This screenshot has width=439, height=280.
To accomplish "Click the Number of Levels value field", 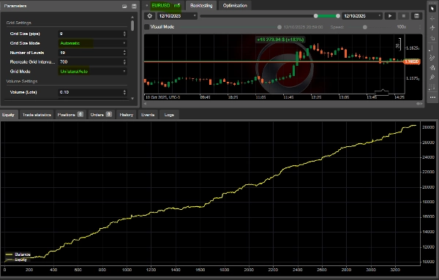I will point(90,53).
